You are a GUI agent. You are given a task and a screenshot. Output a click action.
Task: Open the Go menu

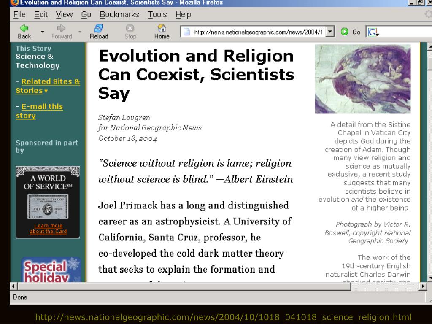86,14
